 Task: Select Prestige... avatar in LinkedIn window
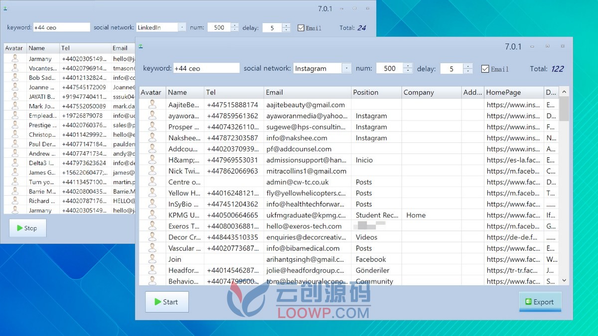(15, 125)
